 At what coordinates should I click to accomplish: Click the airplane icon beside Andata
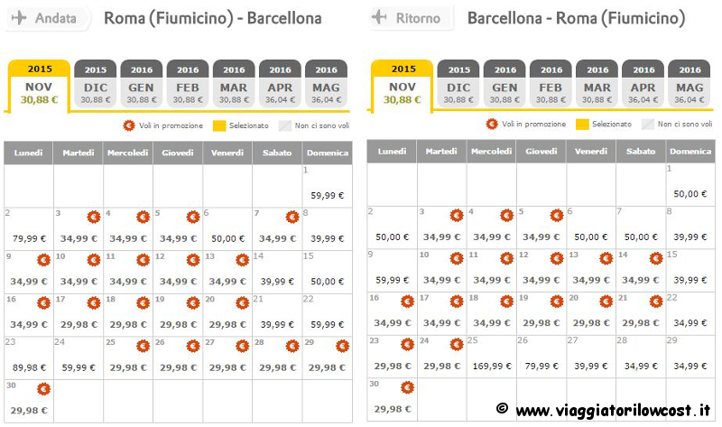(x=19, y=18)
